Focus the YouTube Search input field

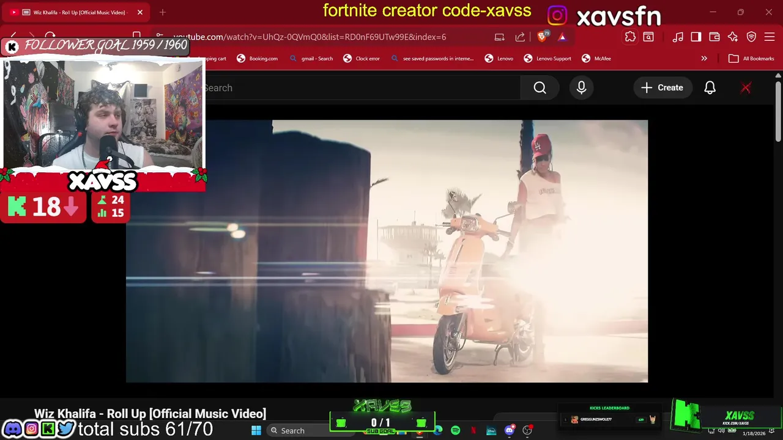(362, 88)
